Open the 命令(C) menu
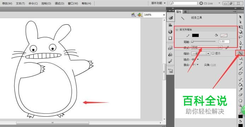Viewport: 245px width, 127px height. coord(33,3)
